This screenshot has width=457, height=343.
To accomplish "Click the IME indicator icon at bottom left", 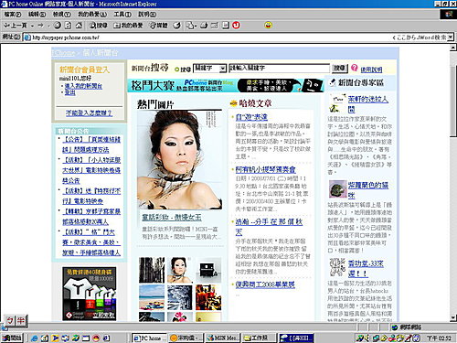I will 16,321.
